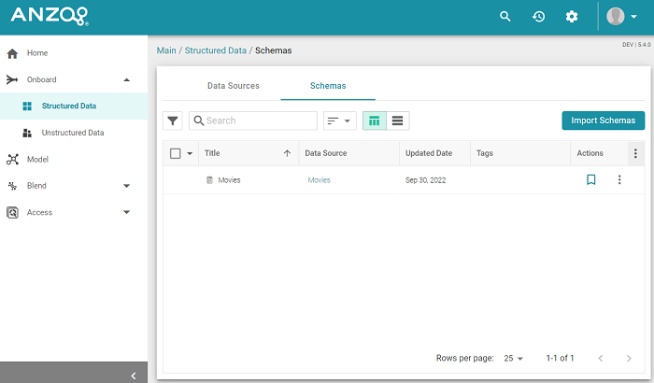Viewport: 654px width, 383px height.
Task: Click the Actions column header
Action: 590,153
